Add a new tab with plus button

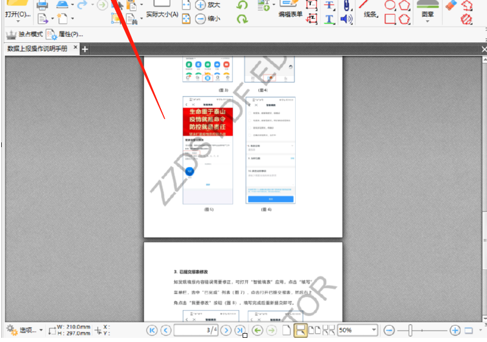point(85,49)
